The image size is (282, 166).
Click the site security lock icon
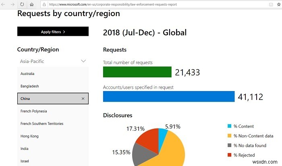[44, 5]
